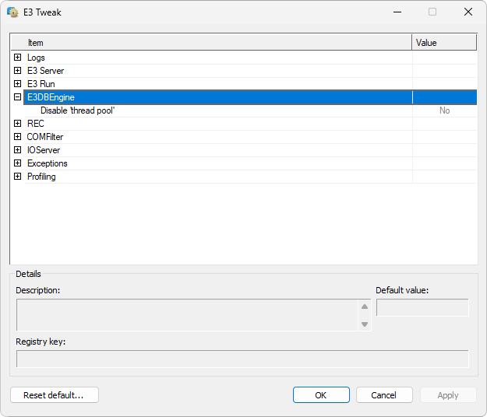This screenshot has height=417, width=487.
Task: Expand the Profiling node
Action: pos(17,177)
